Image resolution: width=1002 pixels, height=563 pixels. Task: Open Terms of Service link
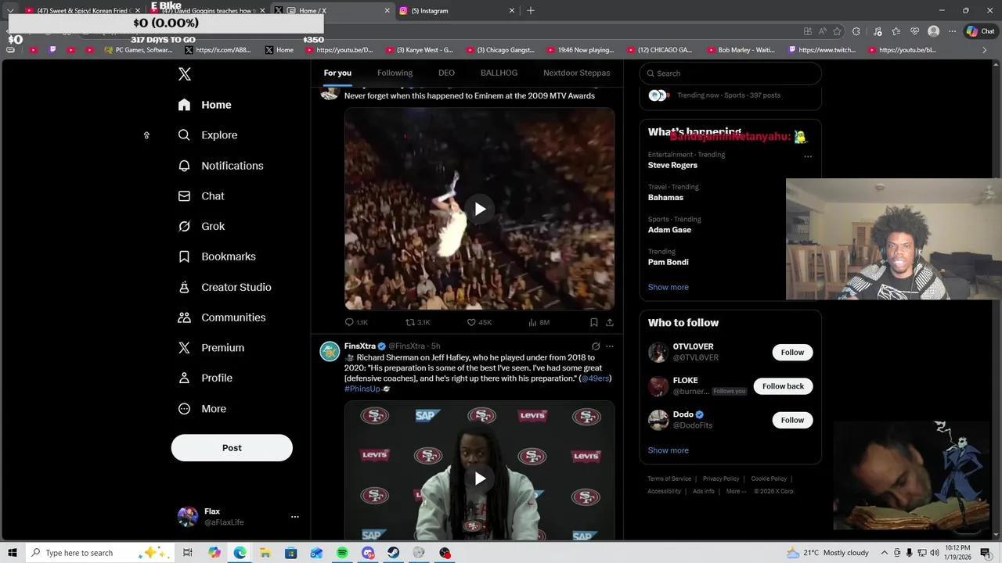tap(669, 479)
